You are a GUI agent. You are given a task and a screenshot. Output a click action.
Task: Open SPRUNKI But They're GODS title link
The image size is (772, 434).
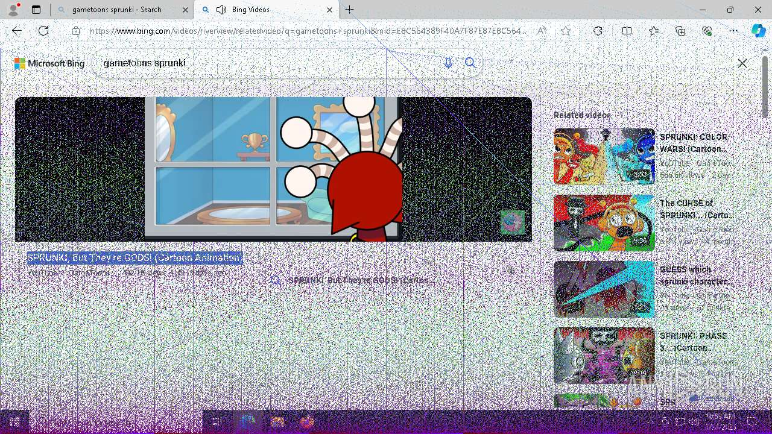(134, 257)
